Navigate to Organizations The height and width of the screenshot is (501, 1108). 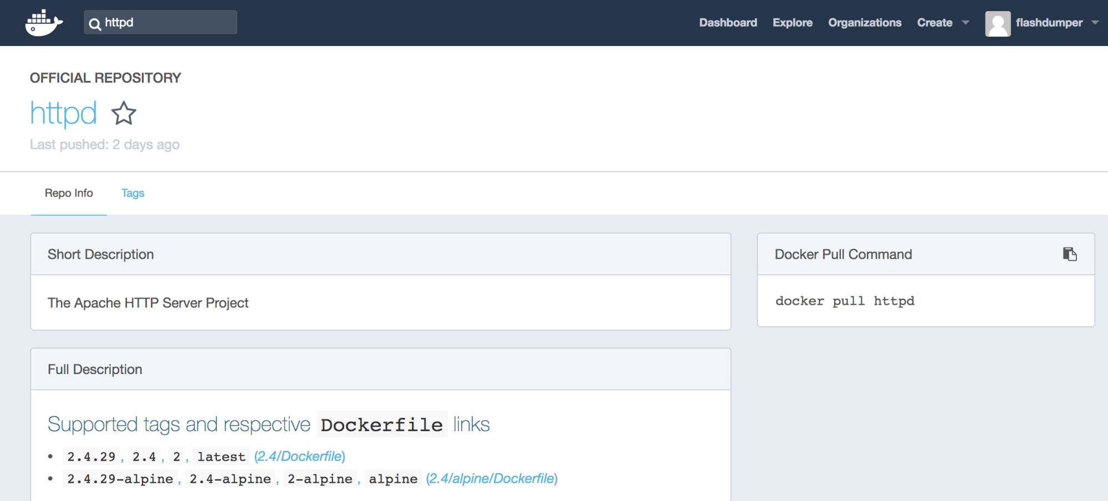click(x=865, y=23)
